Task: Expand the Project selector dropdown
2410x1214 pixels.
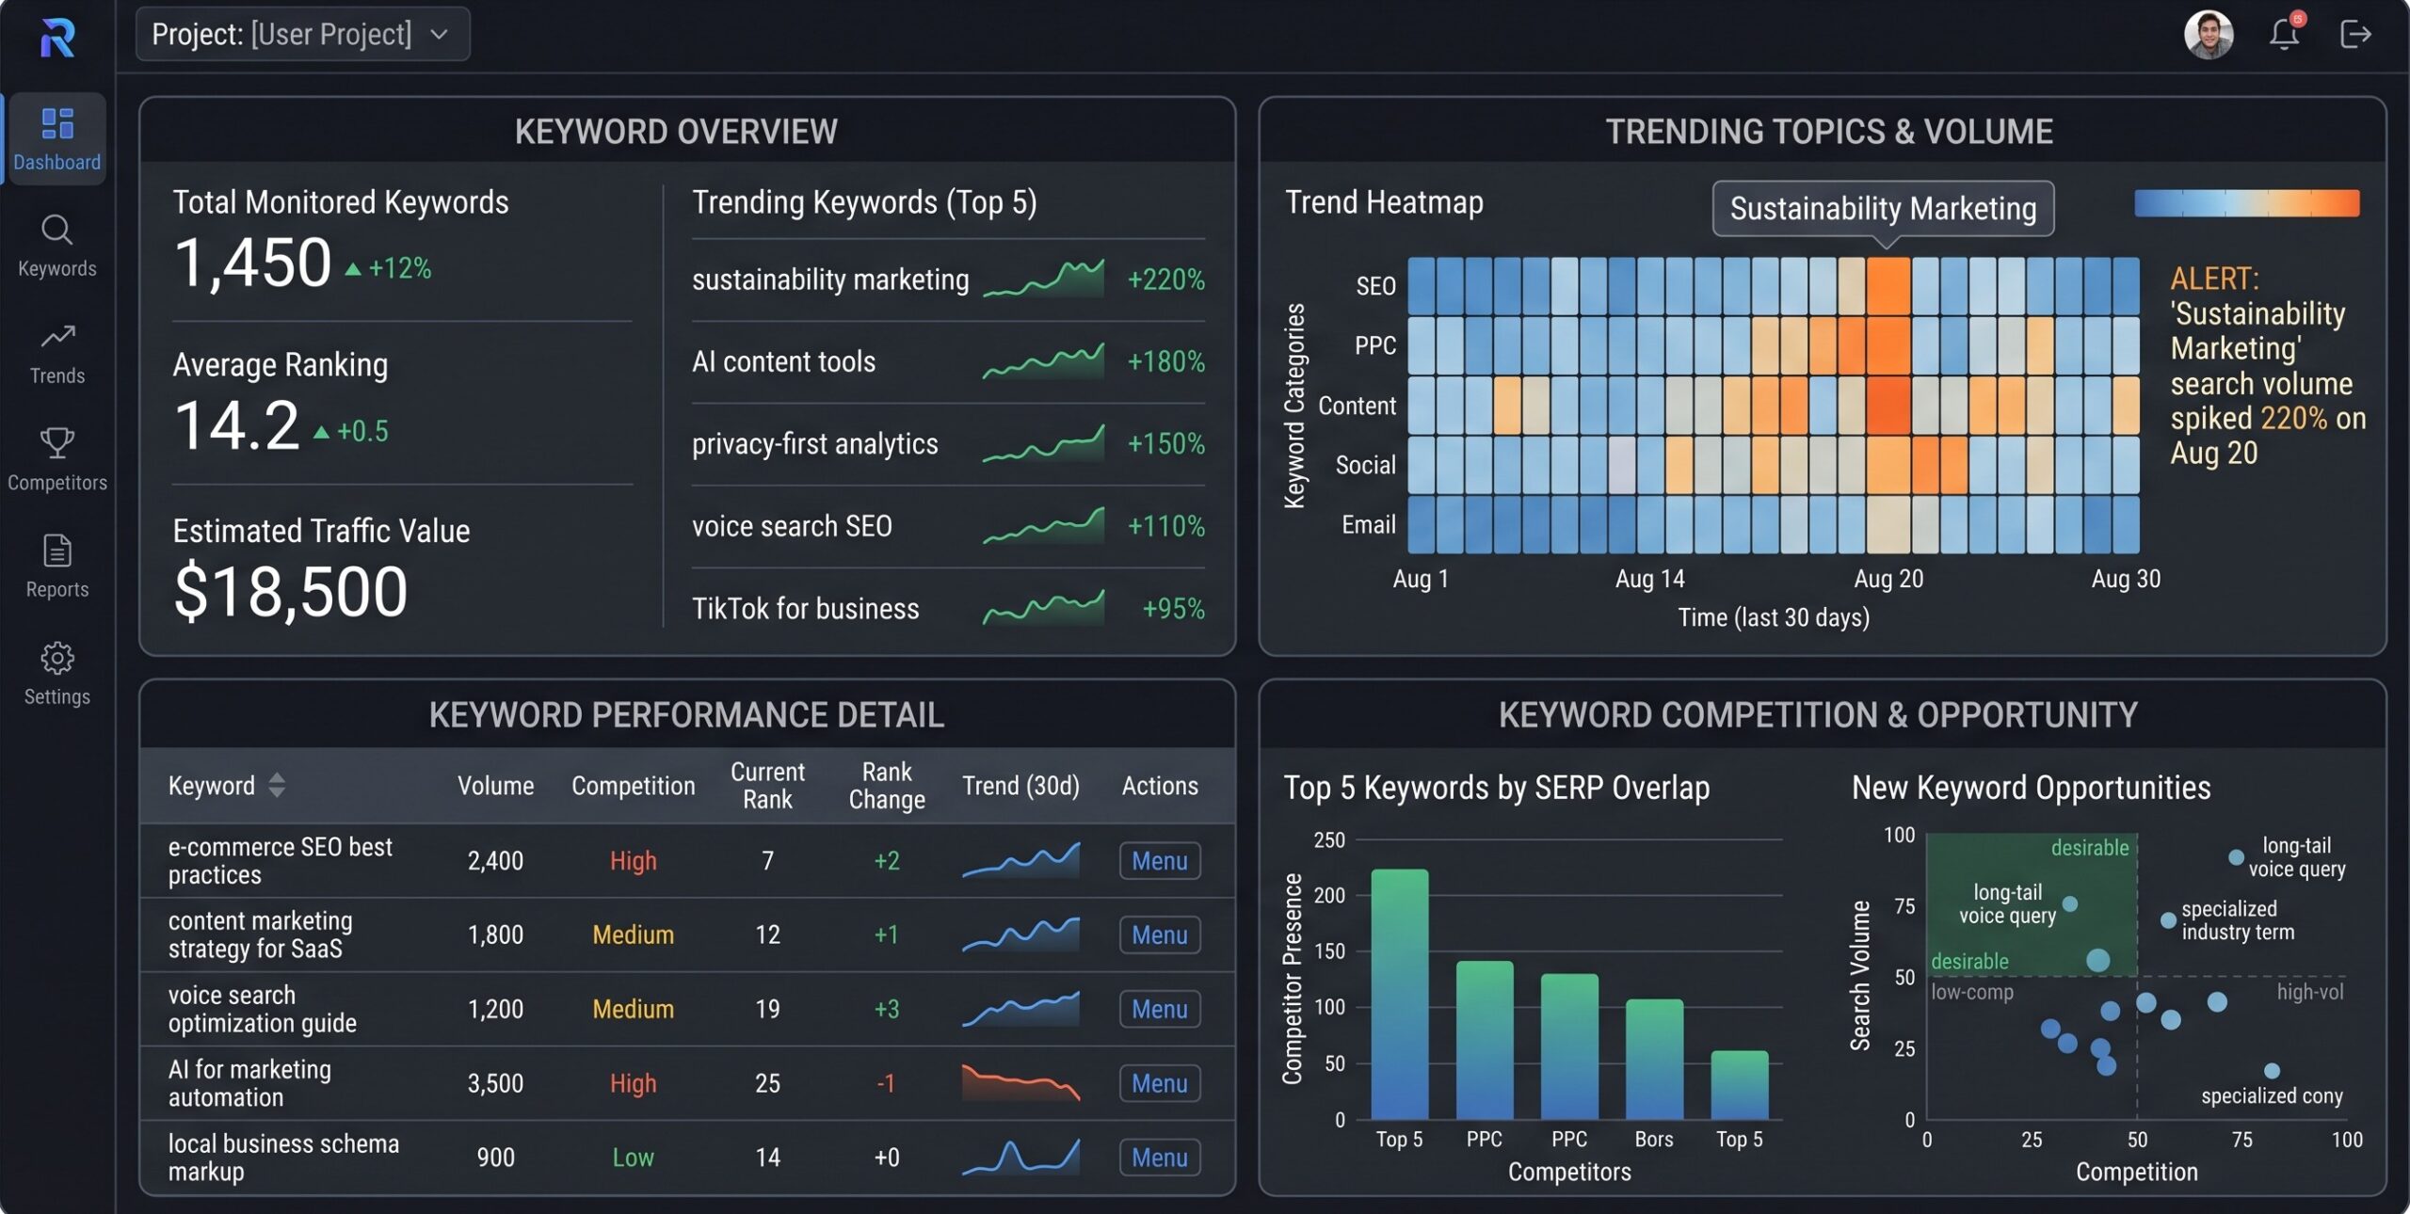Action: click(x=303, y=35)
